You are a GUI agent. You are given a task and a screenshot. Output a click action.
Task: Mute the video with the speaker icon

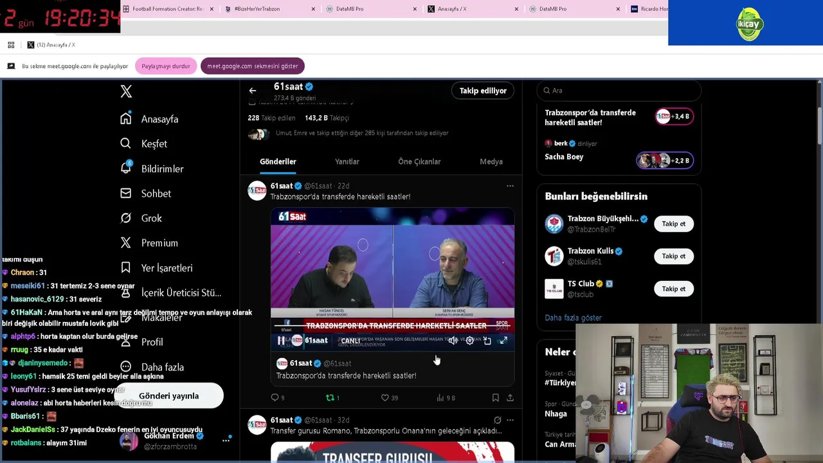(x=453, y=341)
